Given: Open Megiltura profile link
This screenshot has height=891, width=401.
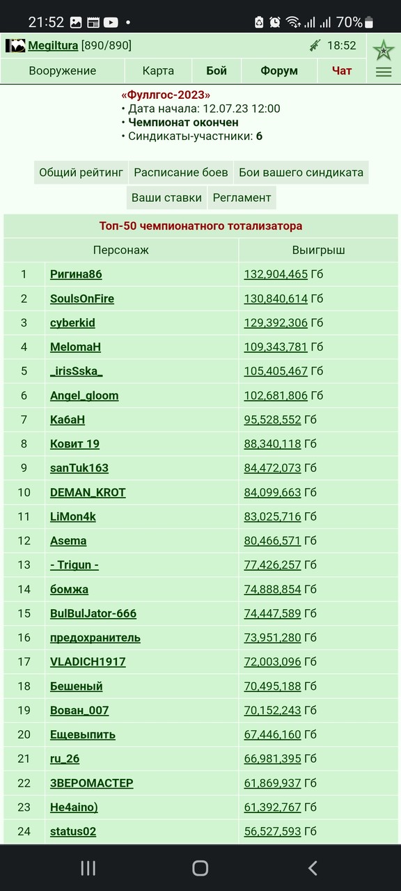Looking at the screenshot, I should [53, 46].
